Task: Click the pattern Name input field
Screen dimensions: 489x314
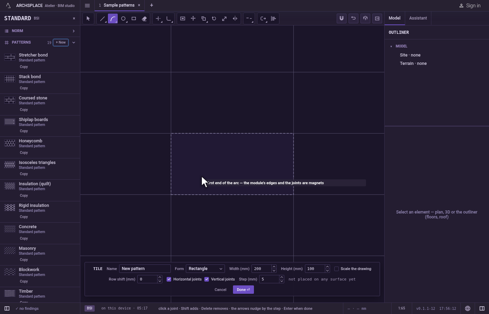Action: pyautogui.click(x=145, y=269)
